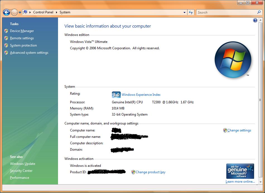Click the Windows Vista Ultimate edition text
Screen dimensions: 265x193
click(x=89, y=42)
